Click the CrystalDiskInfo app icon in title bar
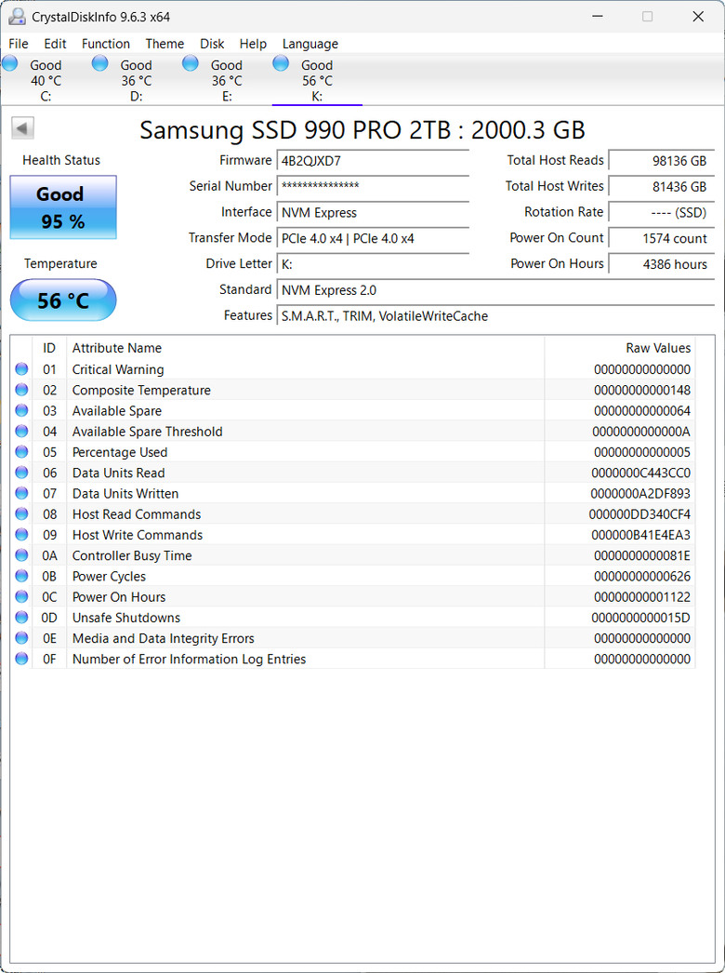 point(17,17)
